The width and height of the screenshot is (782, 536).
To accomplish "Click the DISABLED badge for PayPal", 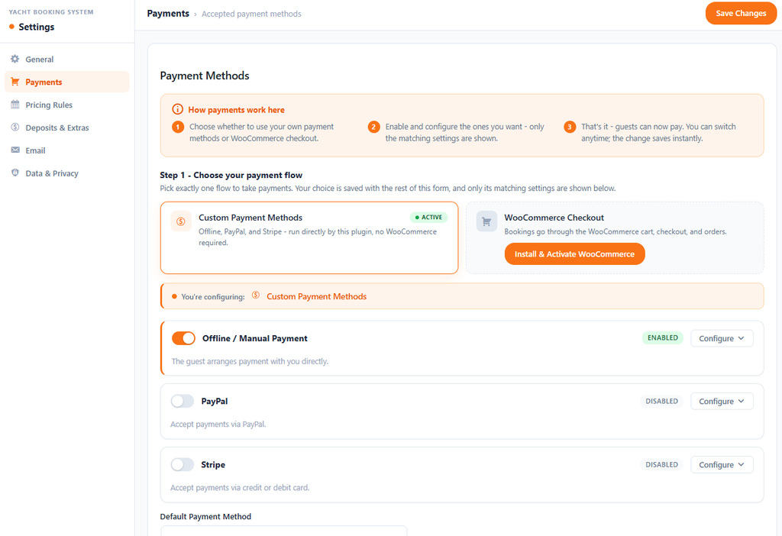I will pyautogui.click(x=662, y=401).
